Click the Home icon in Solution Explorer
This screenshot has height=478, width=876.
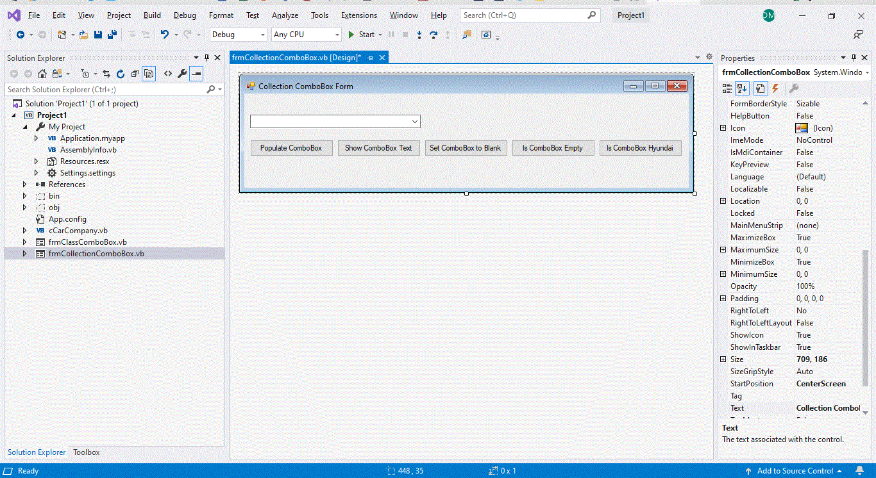pos(42,74)
